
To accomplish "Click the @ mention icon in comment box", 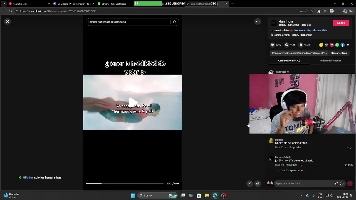I will click(x=336, y=183).
